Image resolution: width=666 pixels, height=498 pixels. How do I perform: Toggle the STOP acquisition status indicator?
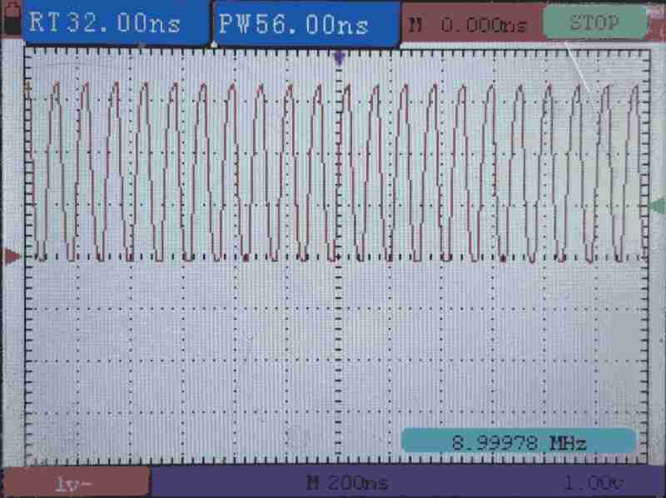(594, 23)
